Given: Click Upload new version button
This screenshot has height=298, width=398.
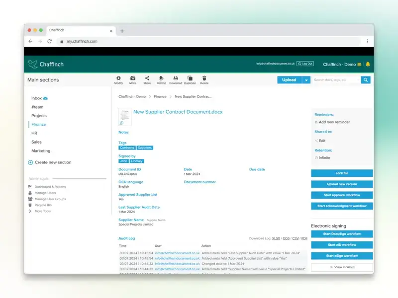Looking at the screenshot, I should coord(342,184).
